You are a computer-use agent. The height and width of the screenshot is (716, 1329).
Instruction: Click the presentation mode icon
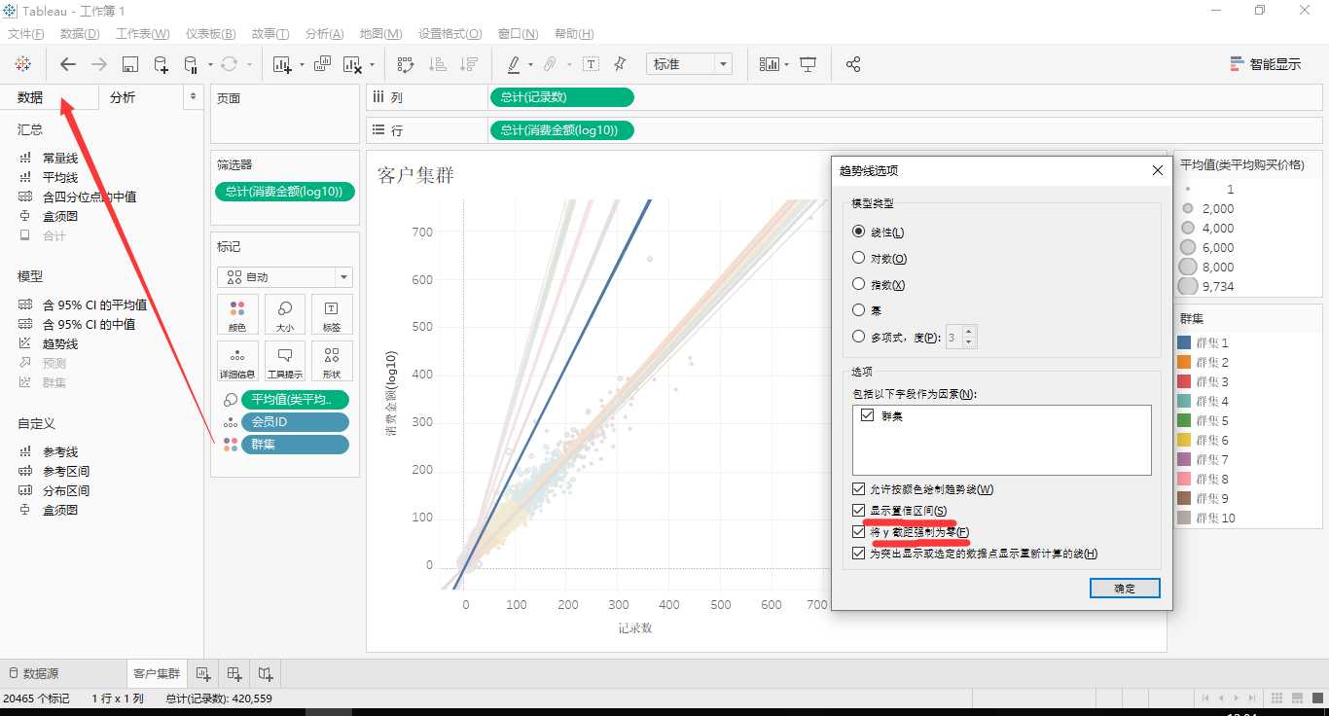pyautogui.click(x=808, y=64)
